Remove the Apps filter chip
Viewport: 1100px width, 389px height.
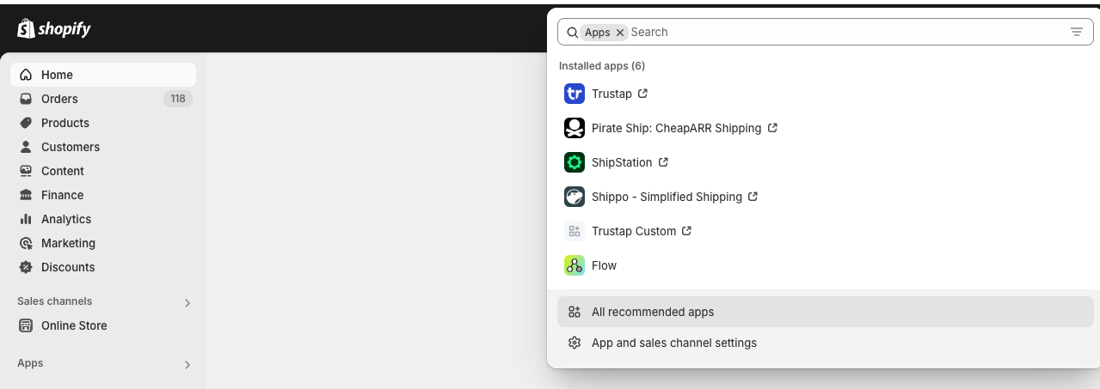point(620,33)
